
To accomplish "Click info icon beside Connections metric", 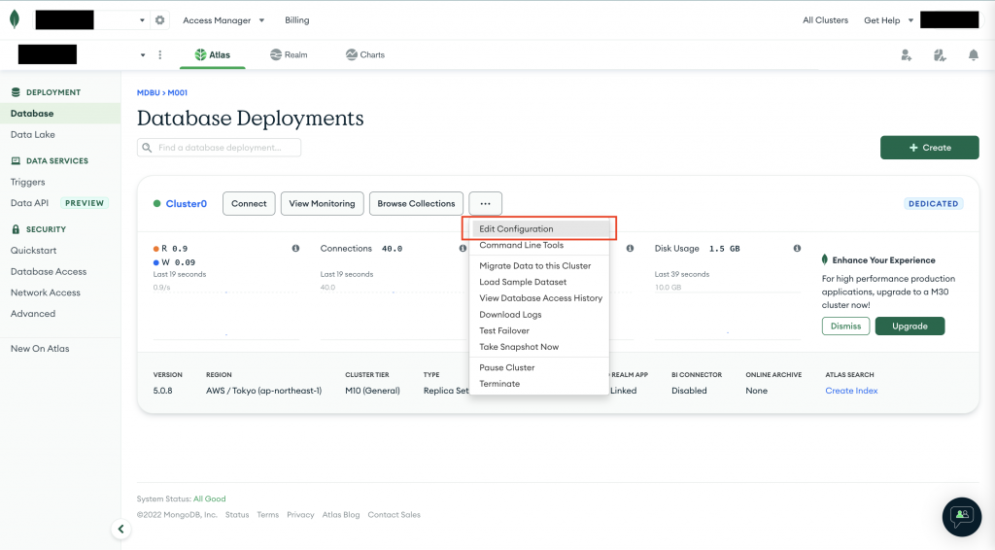I will click(x=463, y=248).
